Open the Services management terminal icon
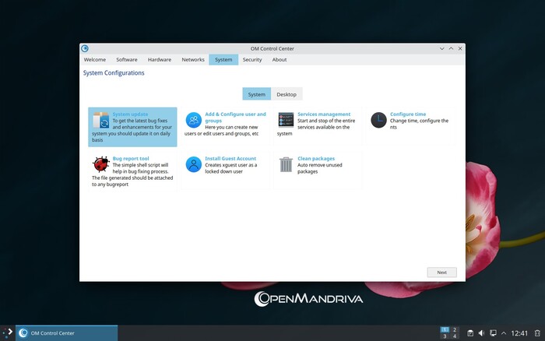The height and width of the screenshot is (341, 545). [x=286, y=120]
